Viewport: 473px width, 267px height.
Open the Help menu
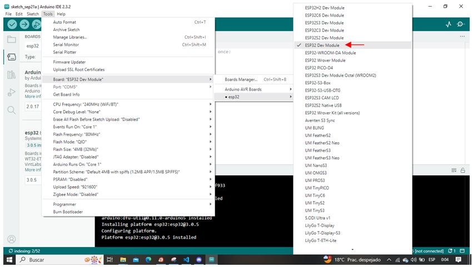61,14
